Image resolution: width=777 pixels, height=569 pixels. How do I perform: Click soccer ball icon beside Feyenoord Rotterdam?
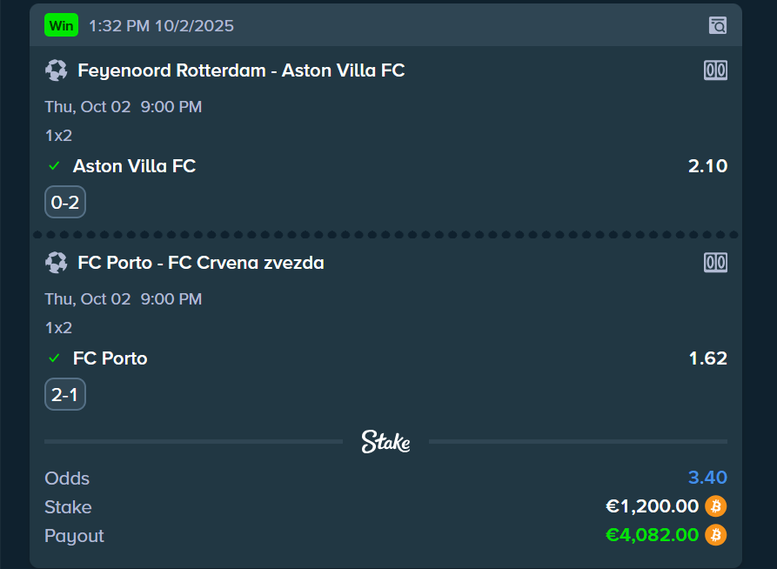click(57, 70)
